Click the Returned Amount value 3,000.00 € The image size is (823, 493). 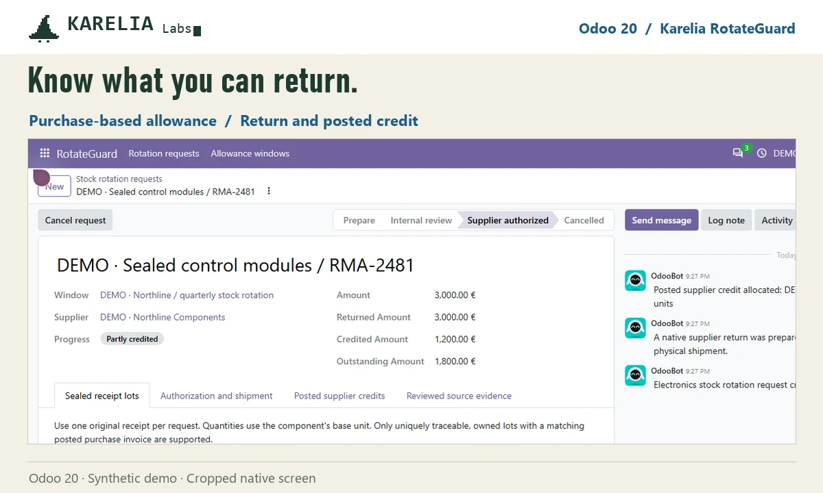point(455,317)
